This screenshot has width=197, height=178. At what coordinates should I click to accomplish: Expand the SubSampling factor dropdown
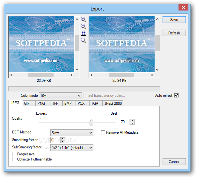tap(72, 147)
